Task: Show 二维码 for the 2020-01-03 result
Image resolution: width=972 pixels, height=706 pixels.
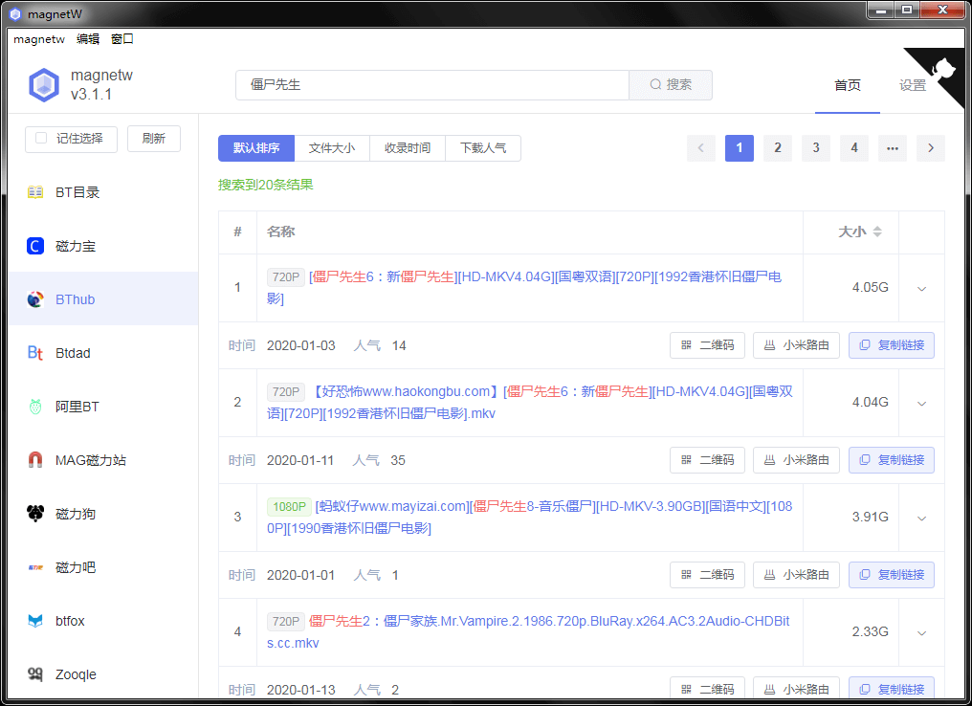Action: [707, 345]
